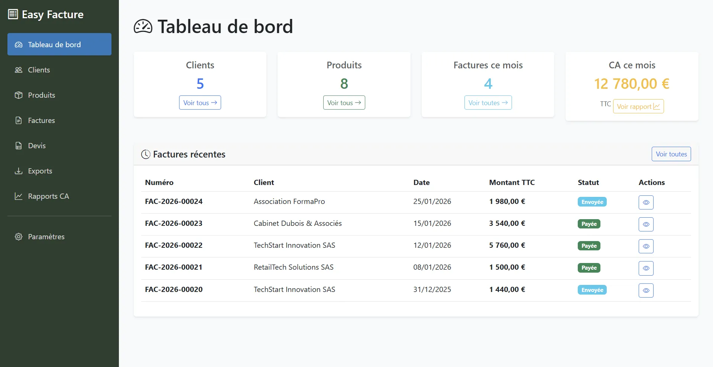Click the Easy Facture logo icon
The height and width of the screenshot is (367, 713).
pyautogui.click(x=13, y=14)
